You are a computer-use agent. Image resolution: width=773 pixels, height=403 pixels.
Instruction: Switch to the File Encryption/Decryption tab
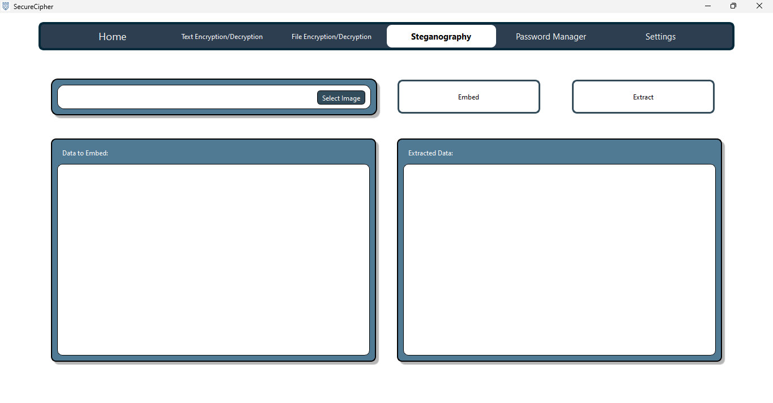(331, 37)
